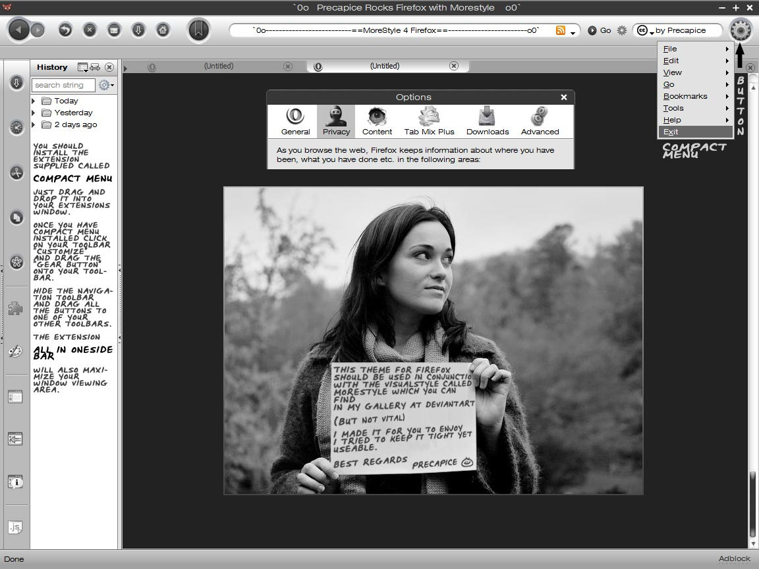This screenshot has width=759, height=569.
Task: Close the active second (Untitled) tab
Action: click(x=453, y=66)
